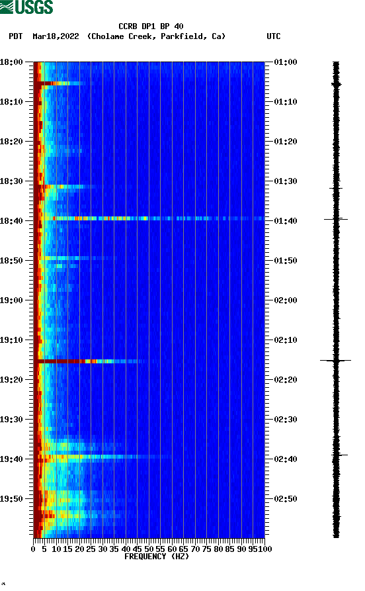365x591 pixels.
Task: Click the 'PDT' timezone label
Action: pyautogui.click(x=15, y=36)
